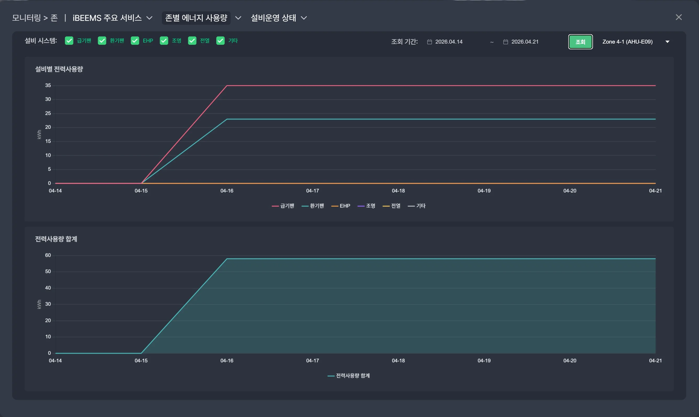Image resolution: width=699 pixels, height=417 pixels.
Task: Click the 2026.04.14 start date field
Action: (x=449, y=42)
